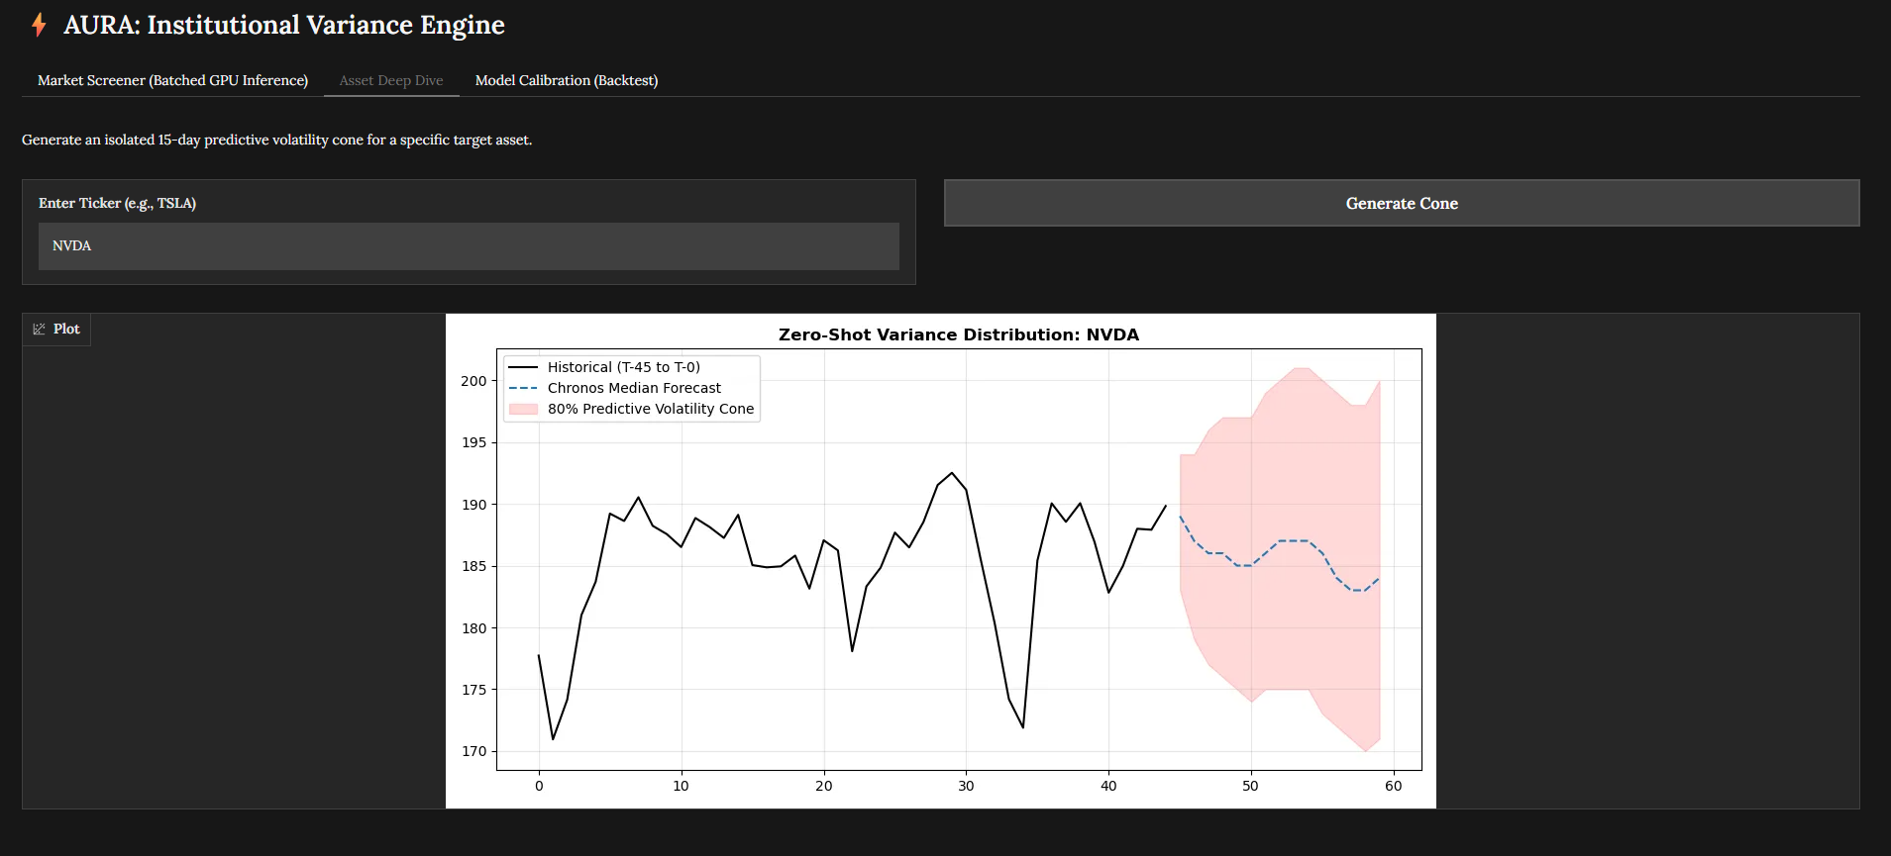The height and width of the screenshot is (856, 1891).
Task: Click the NVDA variance distribution plot image
Action: (x=940, y=561)
